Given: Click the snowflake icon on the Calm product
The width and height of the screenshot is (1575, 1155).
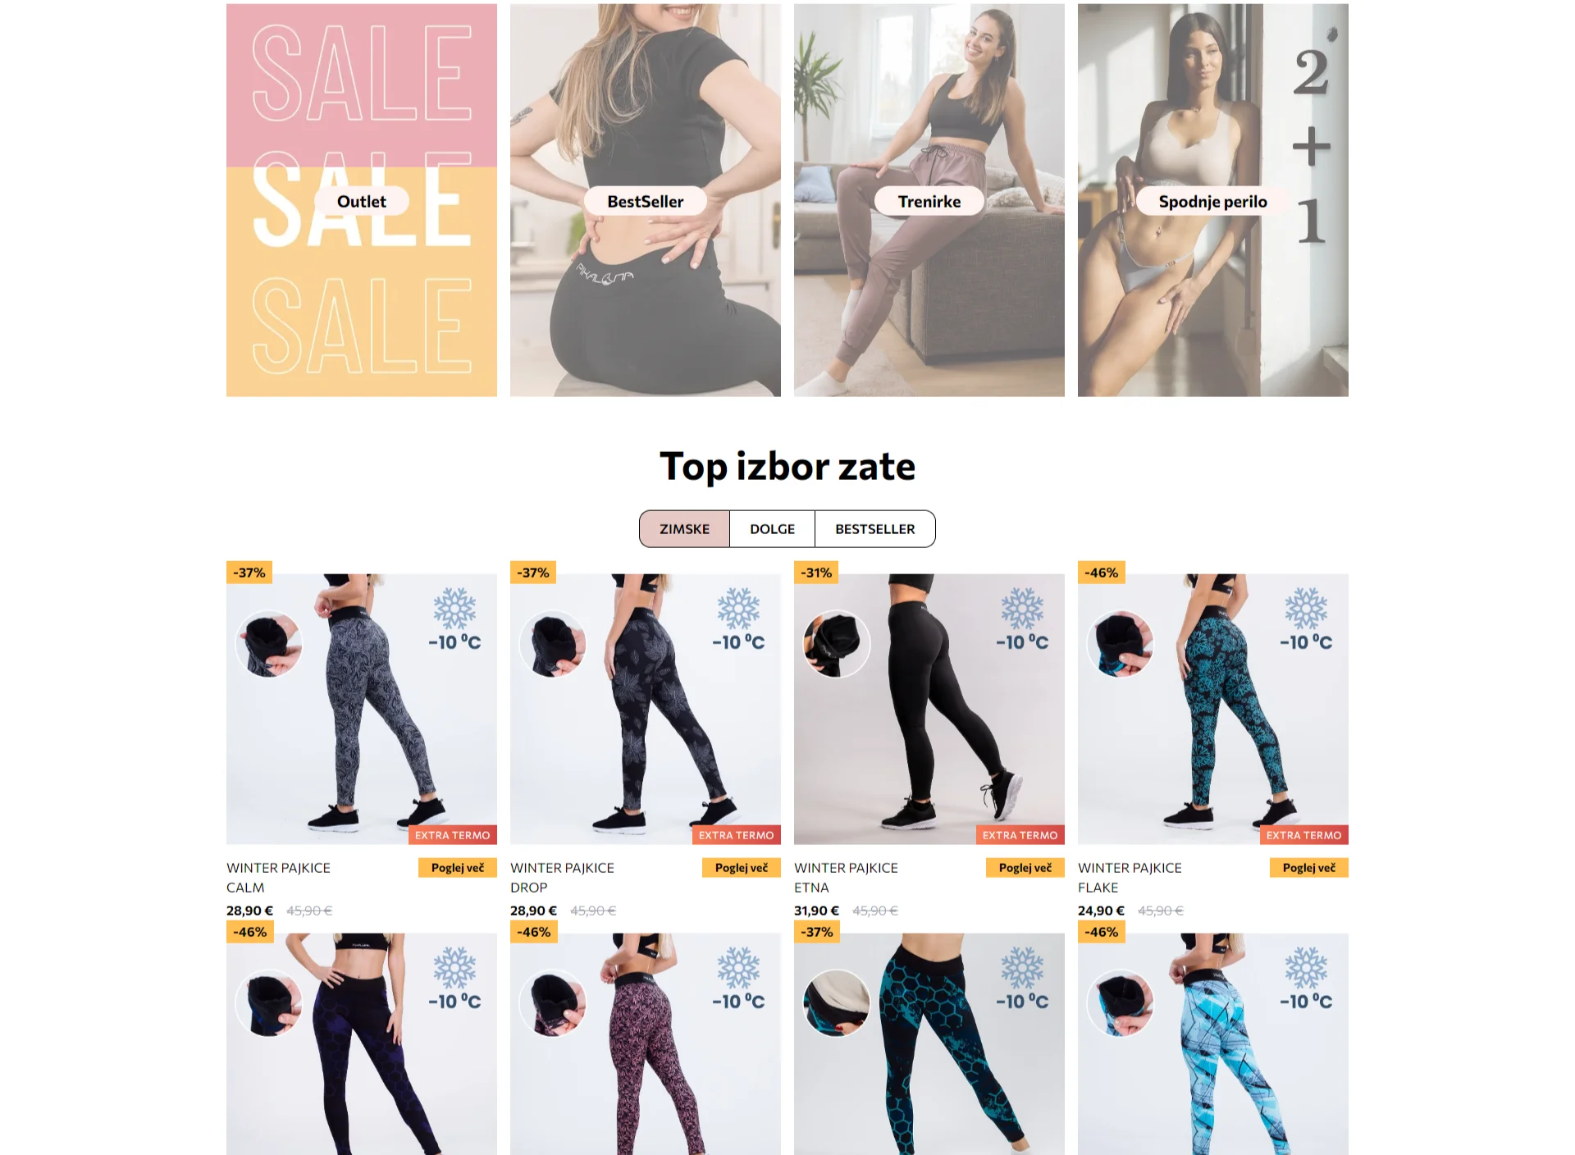Looking at the screenshot, I should tap(454, 609).
